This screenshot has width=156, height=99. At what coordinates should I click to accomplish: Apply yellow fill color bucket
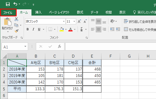62,29
